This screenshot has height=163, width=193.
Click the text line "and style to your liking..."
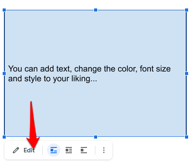(53, 79)
